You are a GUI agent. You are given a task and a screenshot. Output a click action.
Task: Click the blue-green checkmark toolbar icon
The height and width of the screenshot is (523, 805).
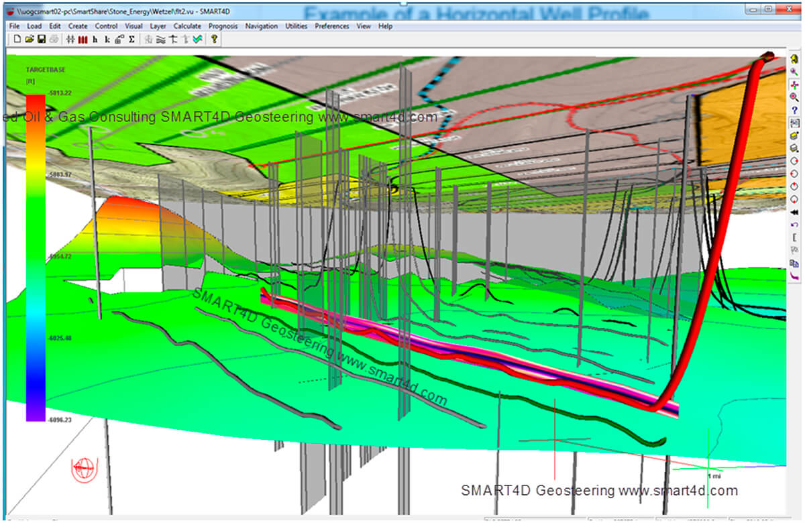[x=197, y=40]
